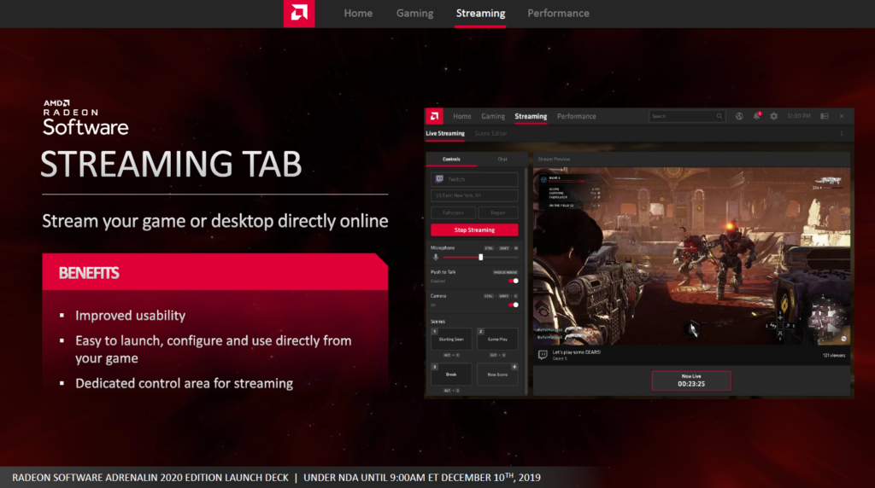This screenshot has width=875, height=488.
Task: Open the settings gear icon
Action: point(774,116)
